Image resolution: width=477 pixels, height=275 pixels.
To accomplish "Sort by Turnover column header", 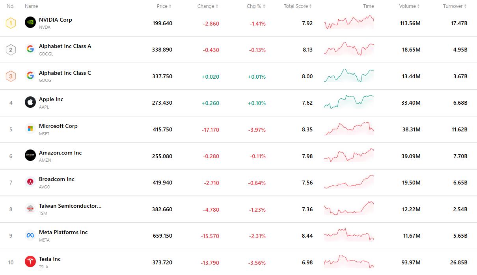I will 455,6.
